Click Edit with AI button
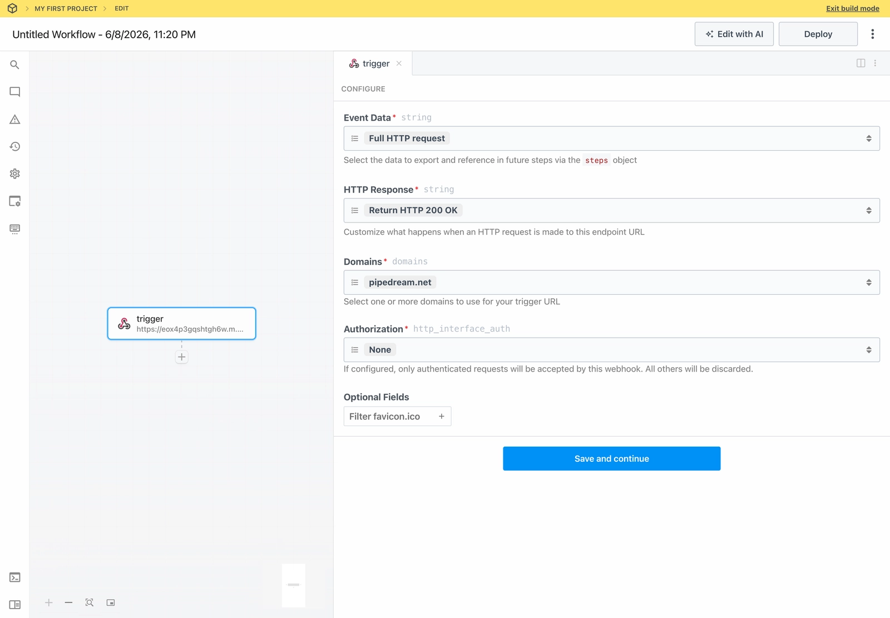The height and width of the screenshot is (618, 890). click(734, 34)
